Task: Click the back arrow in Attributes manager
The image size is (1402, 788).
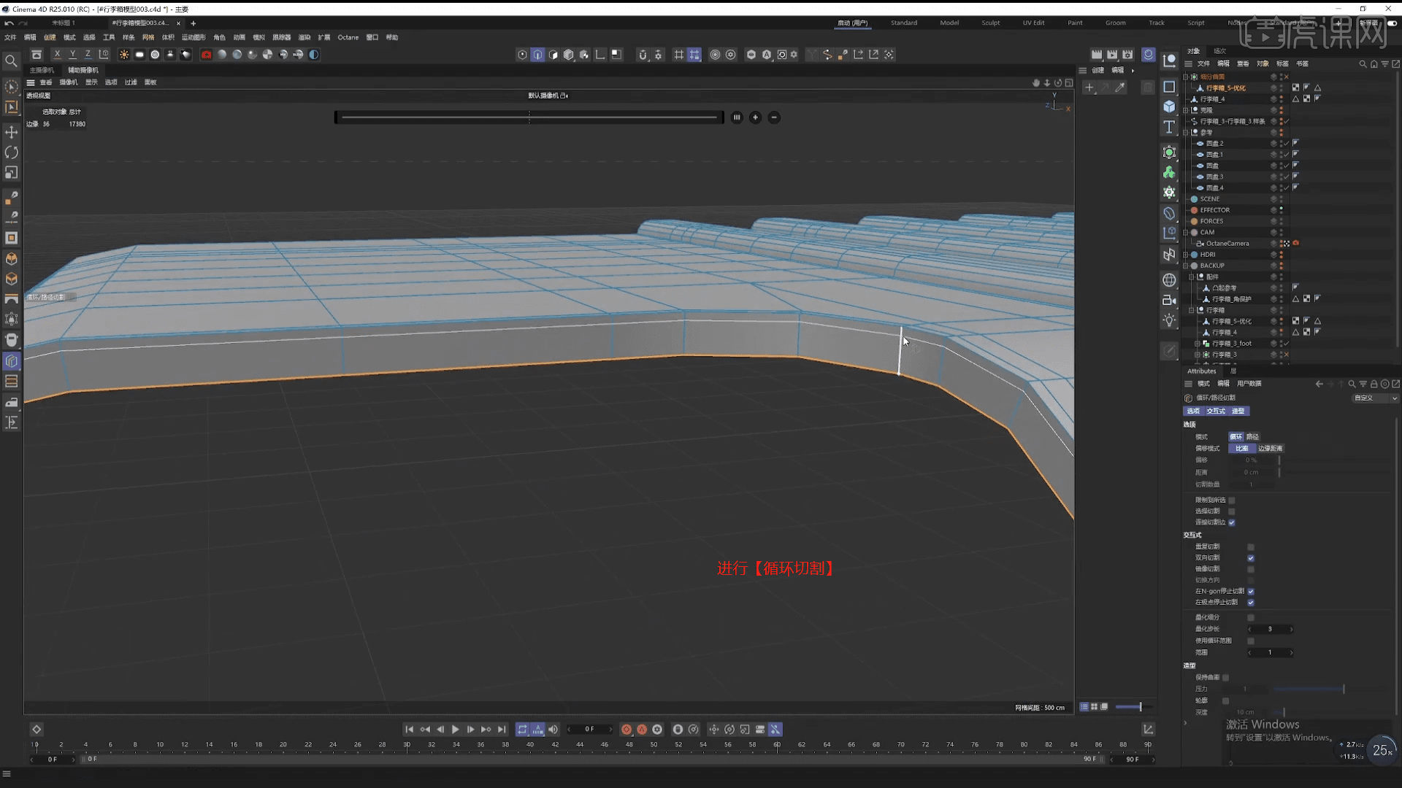Action: (1319, 384)
